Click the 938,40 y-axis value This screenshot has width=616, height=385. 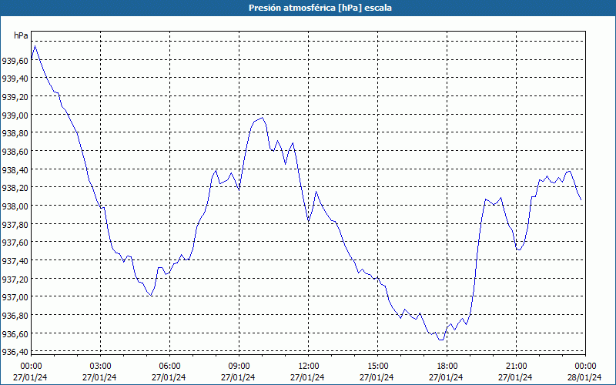point(15,169)
